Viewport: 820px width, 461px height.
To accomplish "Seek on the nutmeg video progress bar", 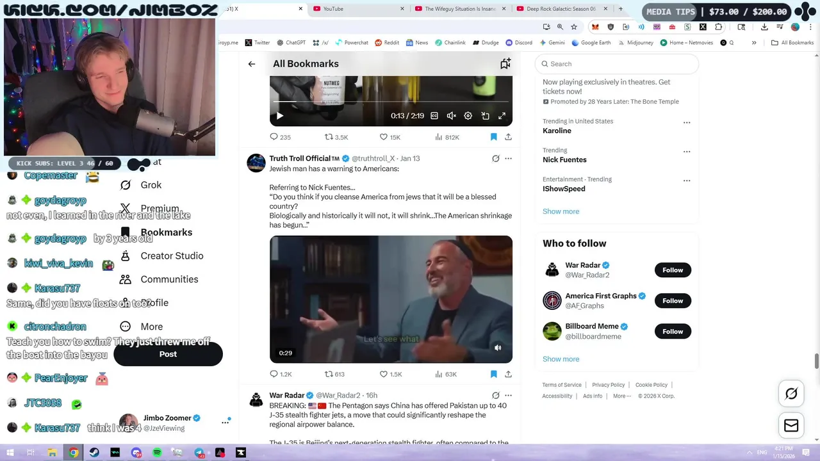I will [391, 101].
